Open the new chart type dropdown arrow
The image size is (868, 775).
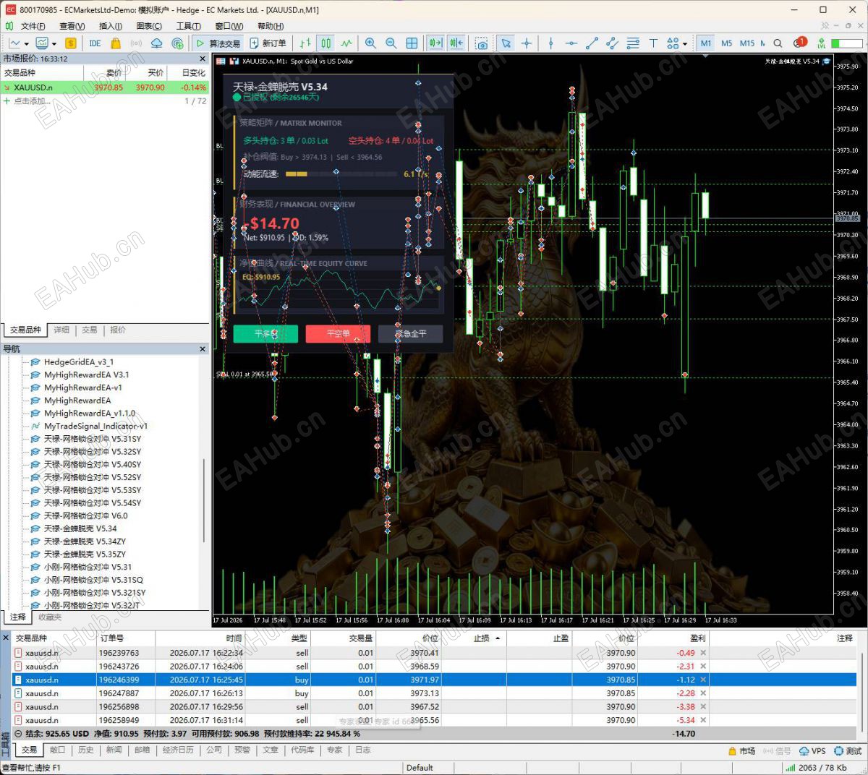(27, 44)
